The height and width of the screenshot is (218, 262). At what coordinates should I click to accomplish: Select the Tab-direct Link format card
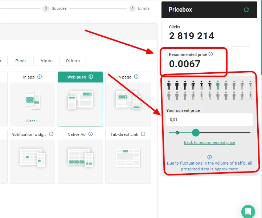[128, 156]
